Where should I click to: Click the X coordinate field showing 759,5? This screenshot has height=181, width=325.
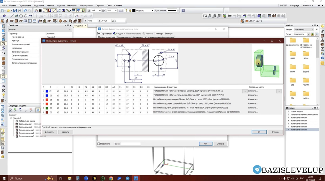pyautogui.click(x=92, y=21)
